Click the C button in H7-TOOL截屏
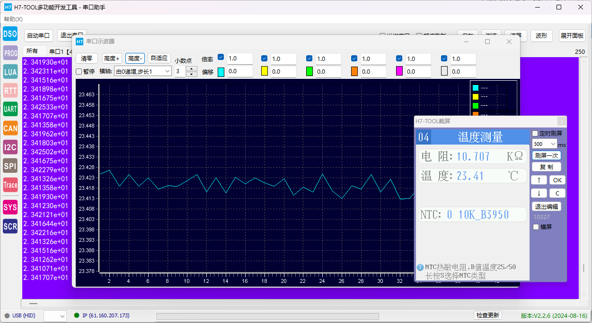This screenshot has height=323, width=592. click(x=557, y=193)
